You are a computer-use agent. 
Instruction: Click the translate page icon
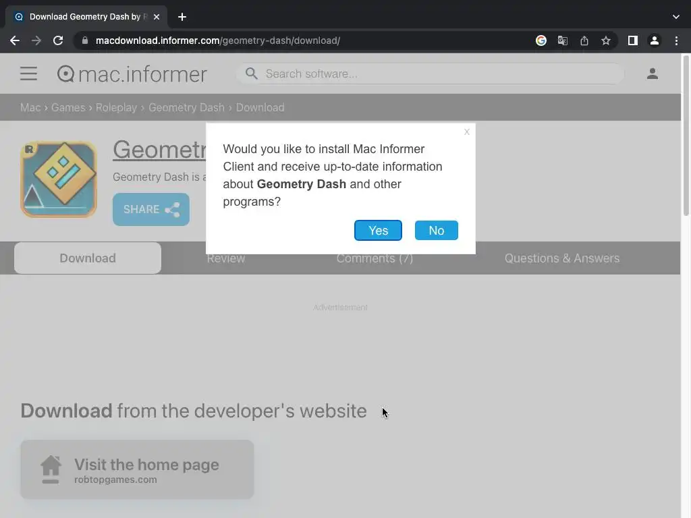click(562, 40)
